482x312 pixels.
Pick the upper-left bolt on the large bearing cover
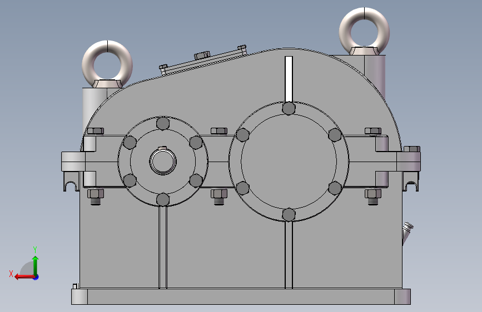tap(242, 135)
